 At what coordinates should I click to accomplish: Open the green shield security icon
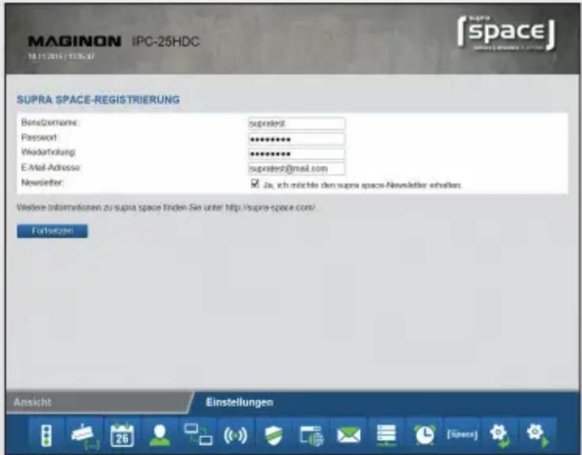point(273,435)
